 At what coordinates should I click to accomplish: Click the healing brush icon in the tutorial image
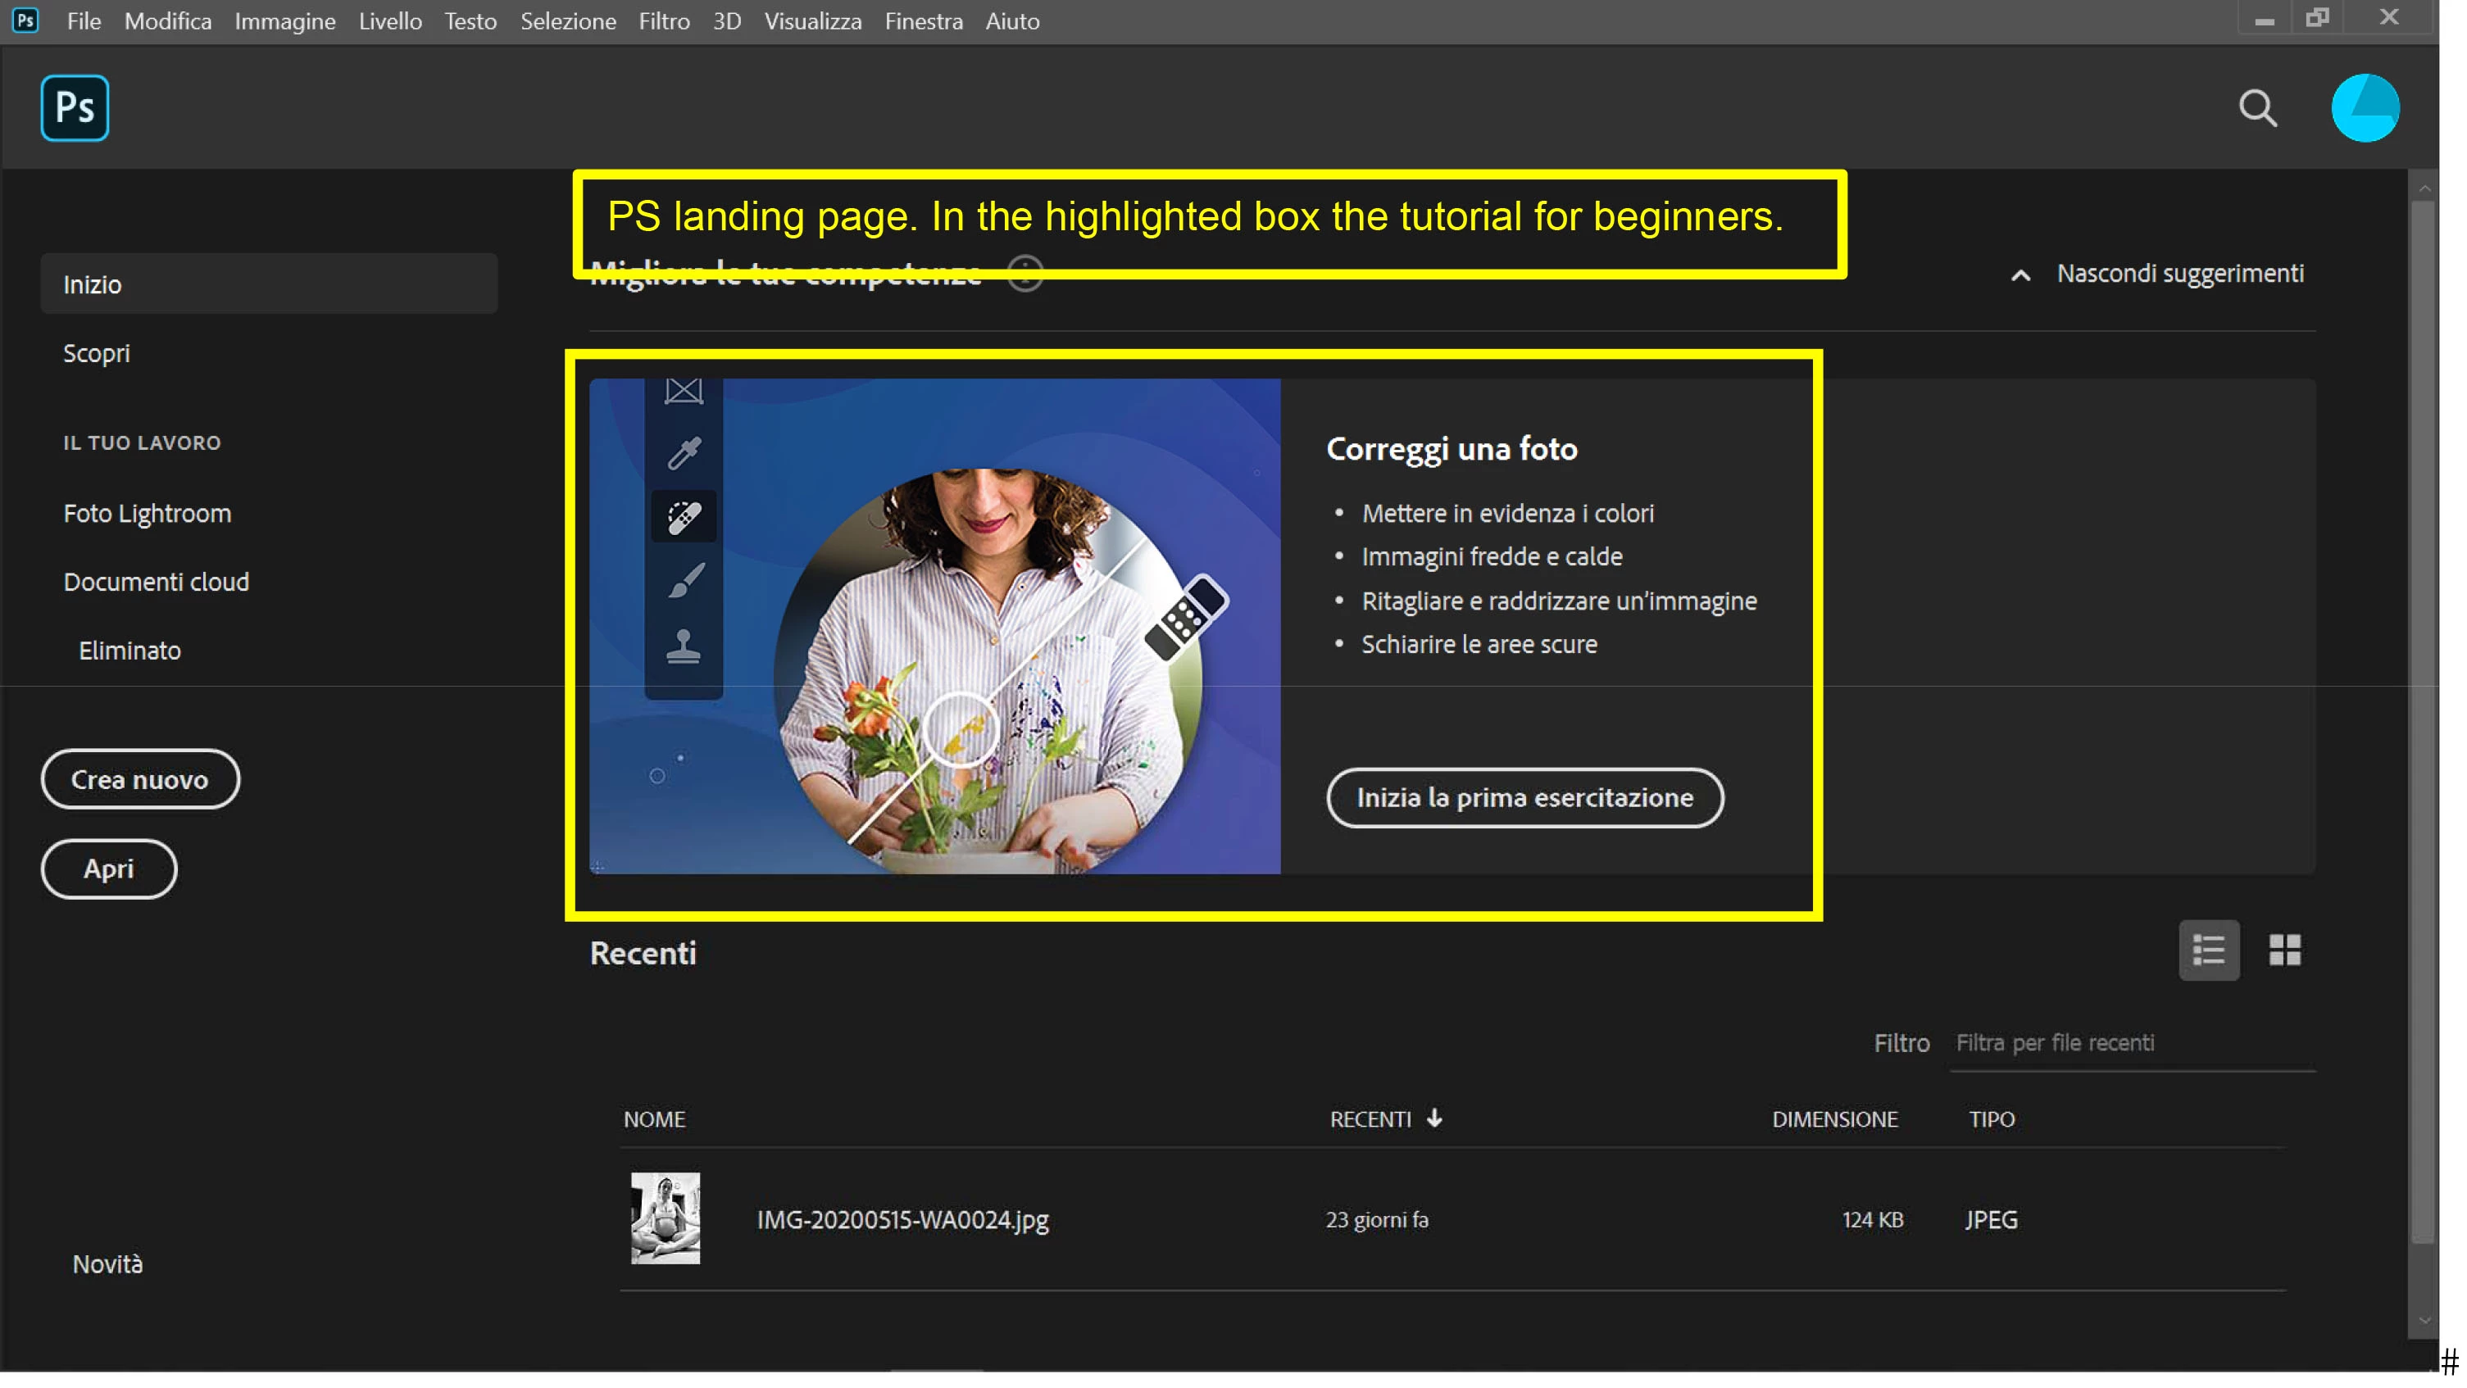click(x=684, y=517)
